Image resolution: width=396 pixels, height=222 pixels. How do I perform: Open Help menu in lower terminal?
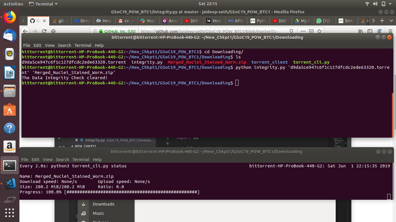point(97,159)
